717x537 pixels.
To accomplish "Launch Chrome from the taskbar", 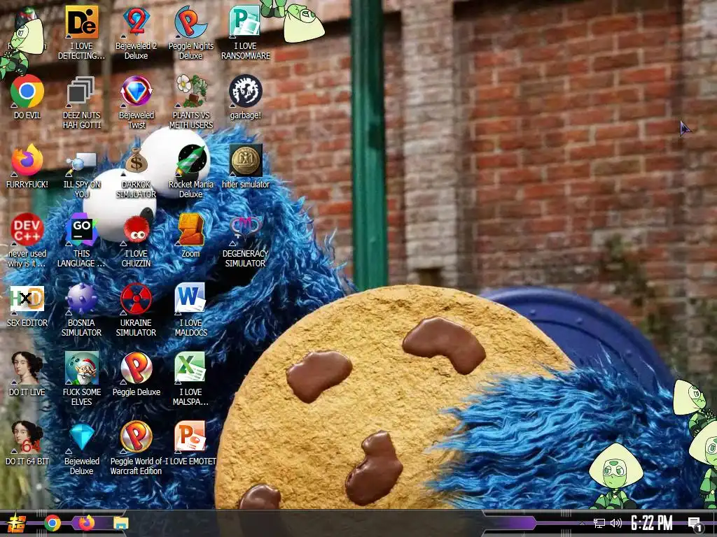I will pos(53,523).
